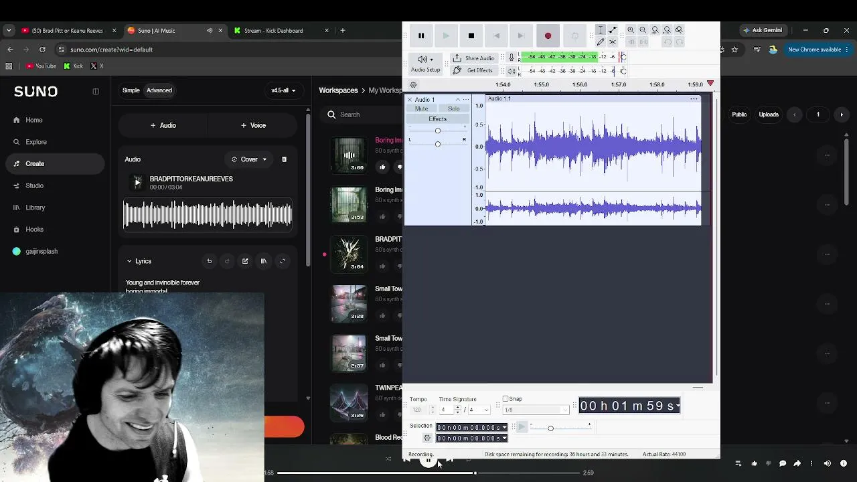Zoom in on the Audacity timeline
857x482 pixels.
tap(631, 30)
